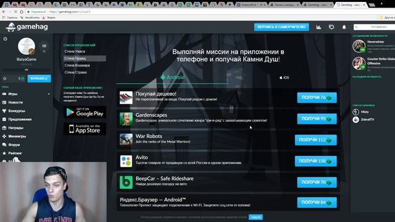Click the Конкурсы trophy icon
Screen dimensions: 395x222
(4, 111)
